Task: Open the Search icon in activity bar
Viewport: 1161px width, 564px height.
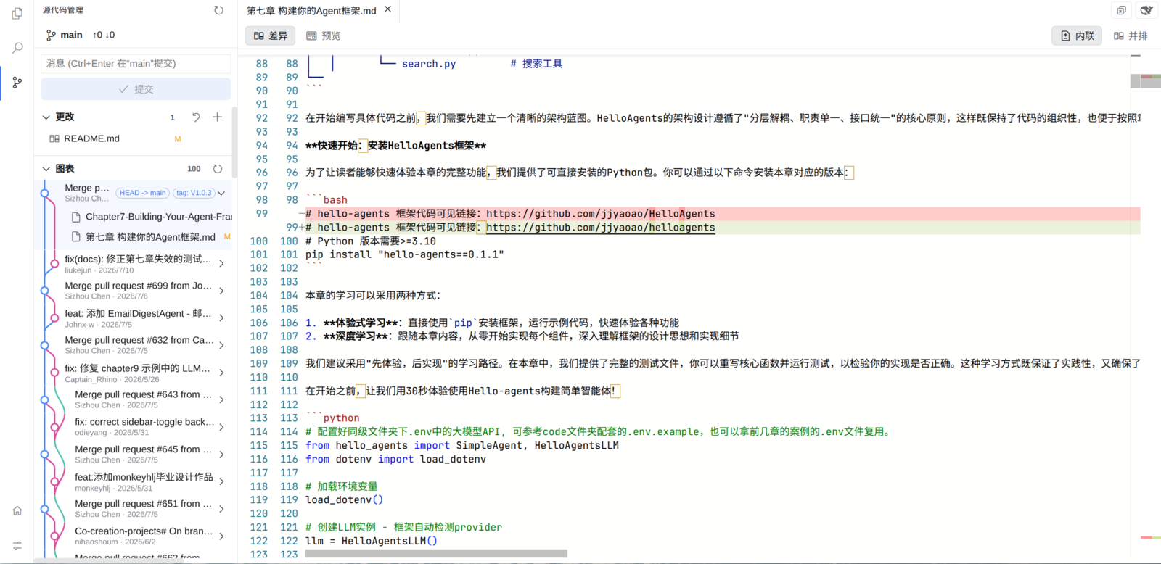Action: click(17, 48)
